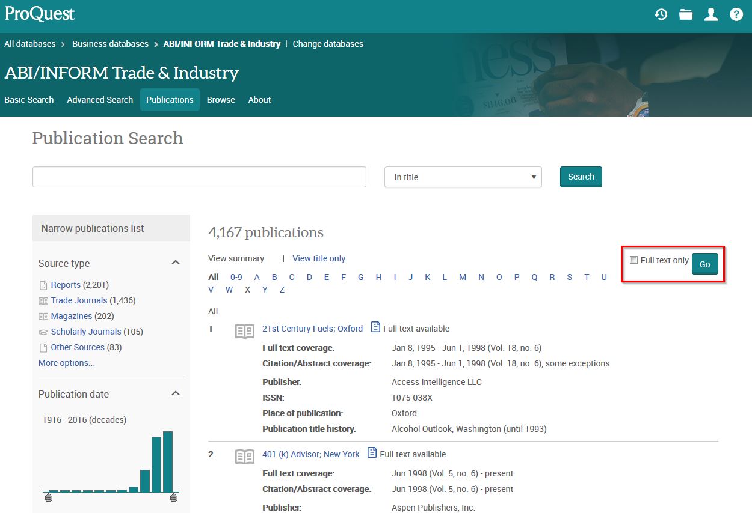Viewport: 752px width, 513px height.
Task: Tick the Full text only checkbox
Action: click(633, 260)
